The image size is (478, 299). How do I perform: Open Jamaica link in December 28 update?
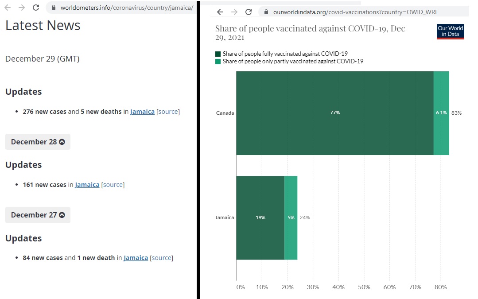[x=87, y=185]
